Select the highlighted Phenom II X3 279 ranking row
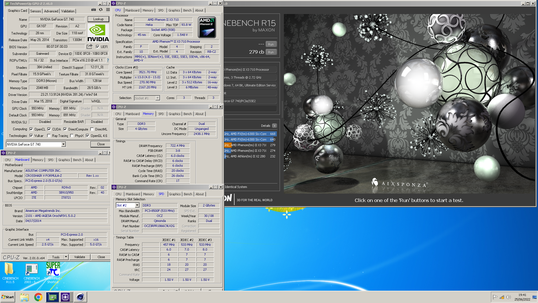The image size is (538, 303). point(250,145)
